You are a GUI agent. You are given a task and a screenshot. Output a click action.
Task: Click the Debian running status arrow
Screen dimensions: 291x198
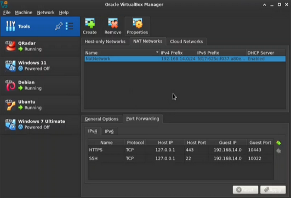click(21, 88)
